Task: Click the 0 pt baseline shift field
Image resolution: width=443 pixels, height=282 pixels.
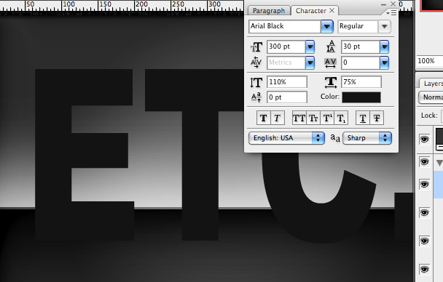Action: (287, 97)
